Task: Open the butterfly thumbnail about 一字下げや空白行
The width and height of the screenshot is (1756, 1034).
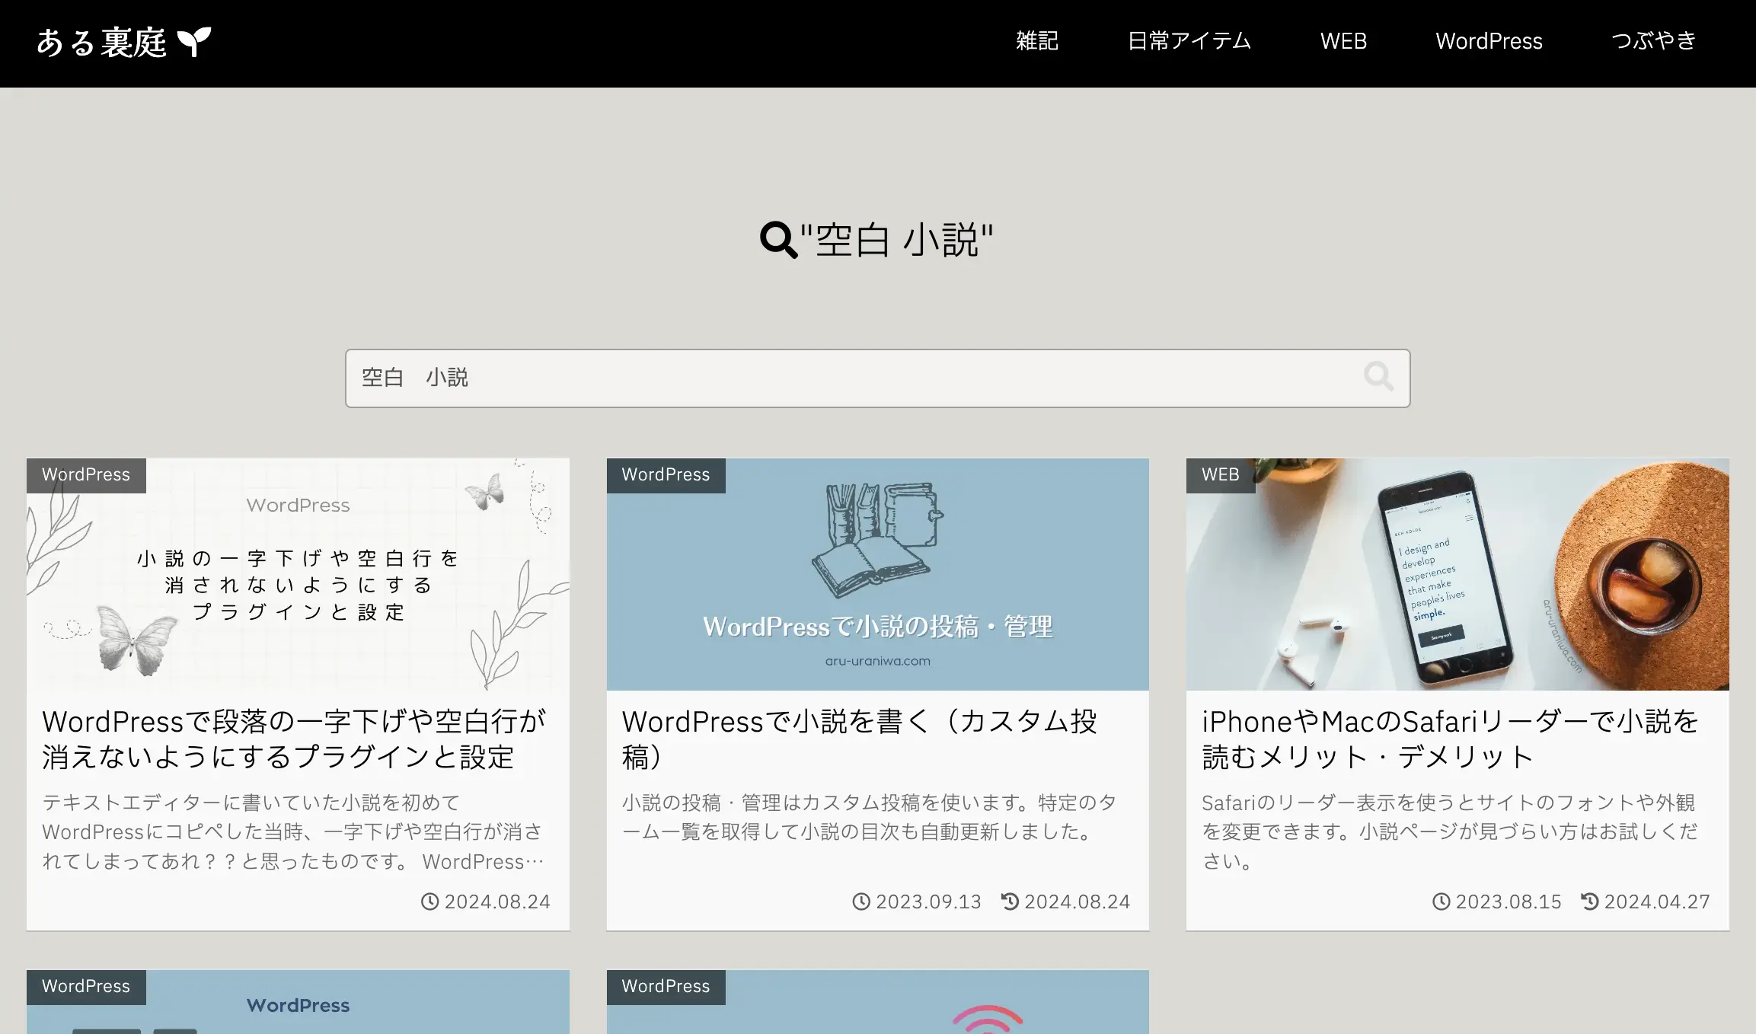Action: 298,574
